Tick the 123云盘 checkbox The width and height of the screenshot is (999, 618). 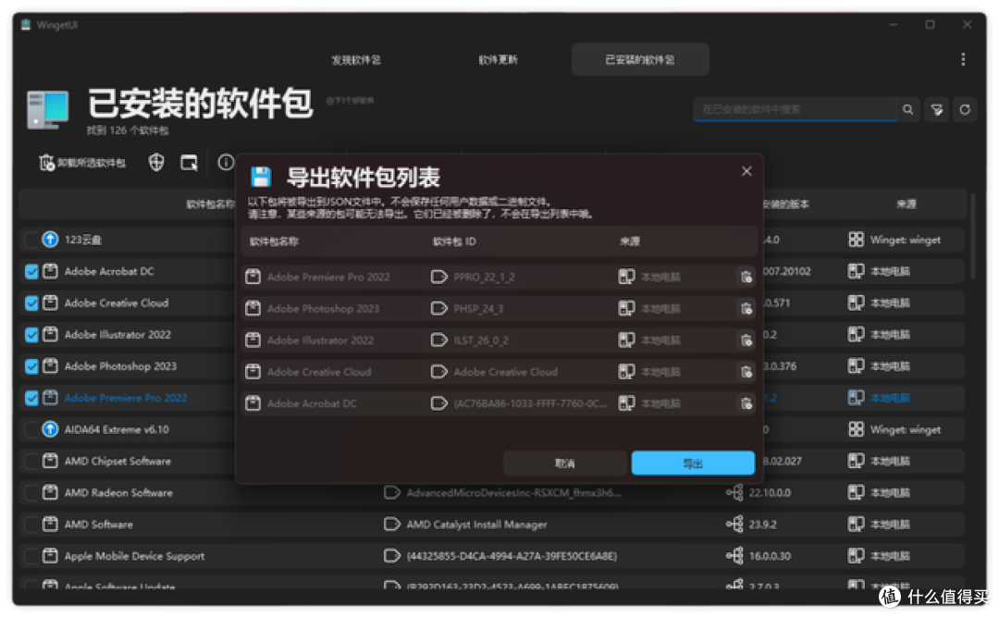31,241
